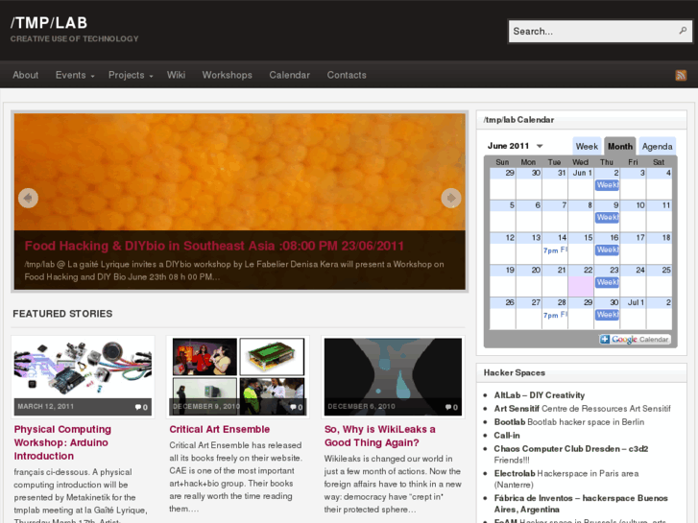Viewport: 698px width, 523px height.
Task: Open Food Hacking & DIYbio headline
Action: [x=214, y=246]
